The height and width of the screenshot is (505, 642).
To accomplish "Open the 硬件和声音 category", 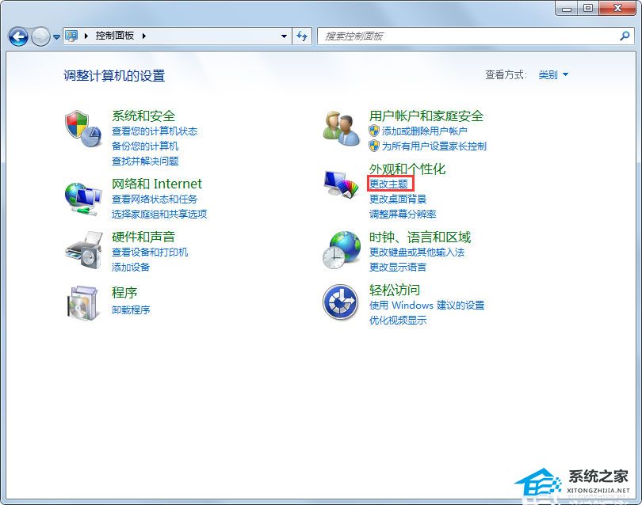I will click(143, 237).
